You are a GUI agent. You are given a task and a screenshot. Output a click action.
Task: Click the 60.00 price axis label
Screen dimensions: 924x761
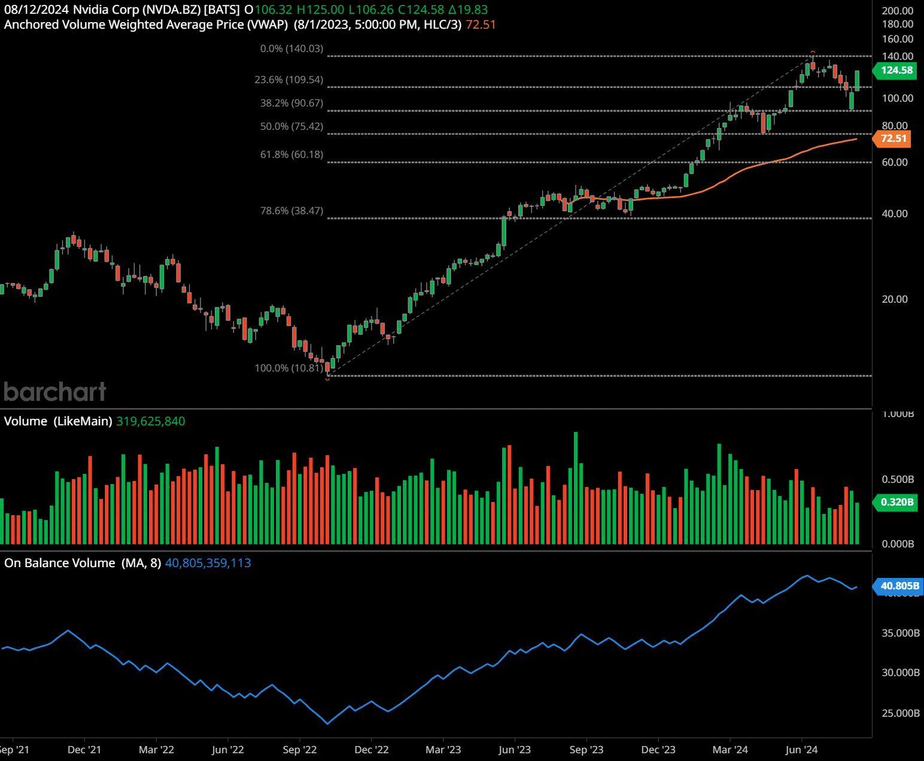click(x=895, y=162)
